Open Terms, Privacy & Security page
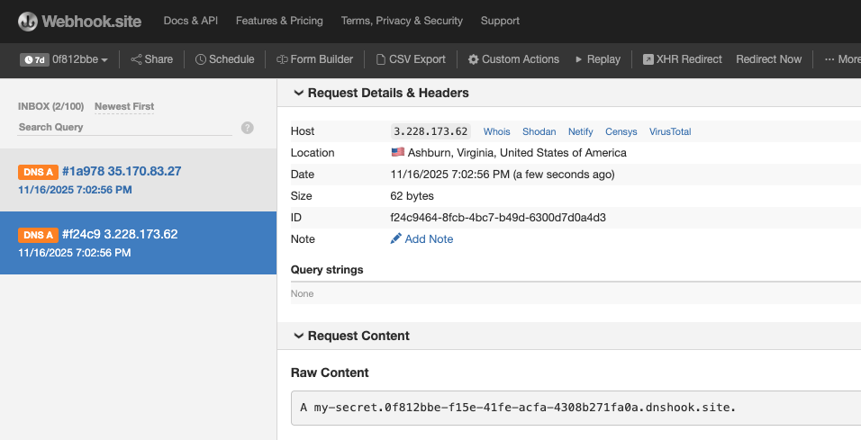 [x=402, y=21]
